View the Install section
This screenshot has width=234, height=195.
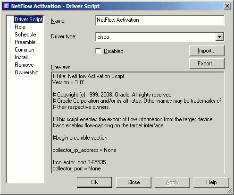click(x=21, y=57)
